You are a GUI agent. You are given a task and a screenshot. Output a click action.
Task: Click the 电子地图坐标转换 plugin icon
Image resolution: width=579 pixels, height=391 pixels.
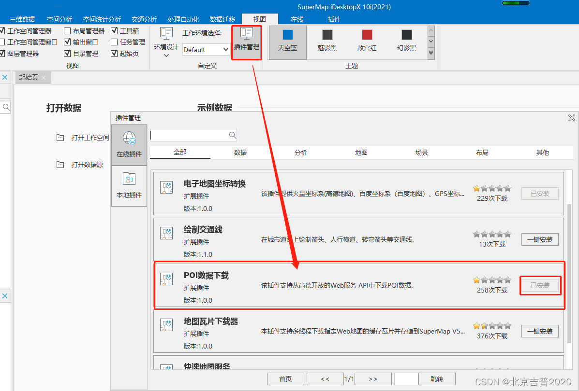pos(166,188)
